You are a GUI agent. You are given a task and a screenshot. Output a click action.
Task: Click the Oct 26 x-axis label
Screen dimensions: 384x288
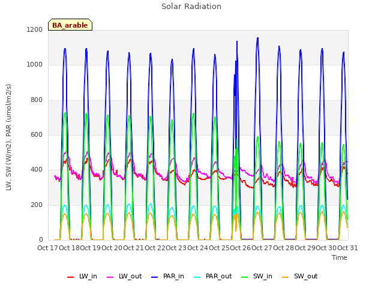[x=241, y=248]
